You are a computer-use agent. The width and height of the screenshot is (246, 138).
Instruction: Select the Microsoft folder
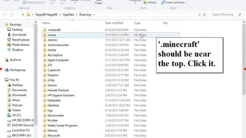[53, 135]
